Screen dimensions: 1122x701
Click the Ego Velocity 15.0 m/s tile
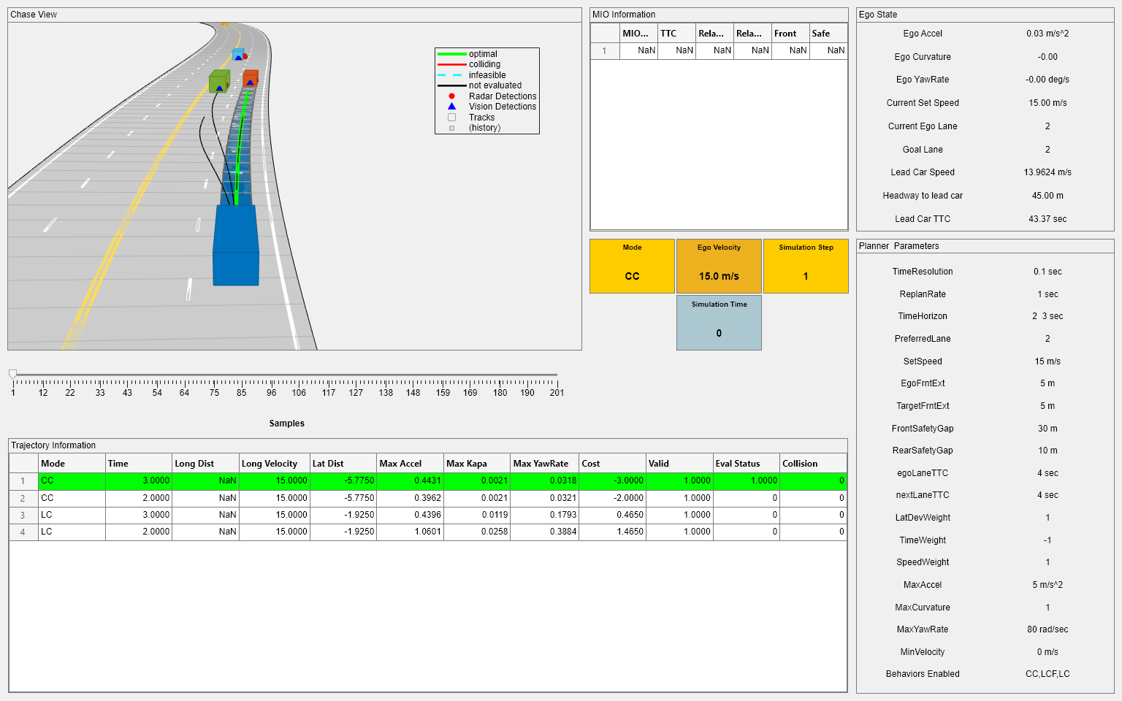pos(719,267)
